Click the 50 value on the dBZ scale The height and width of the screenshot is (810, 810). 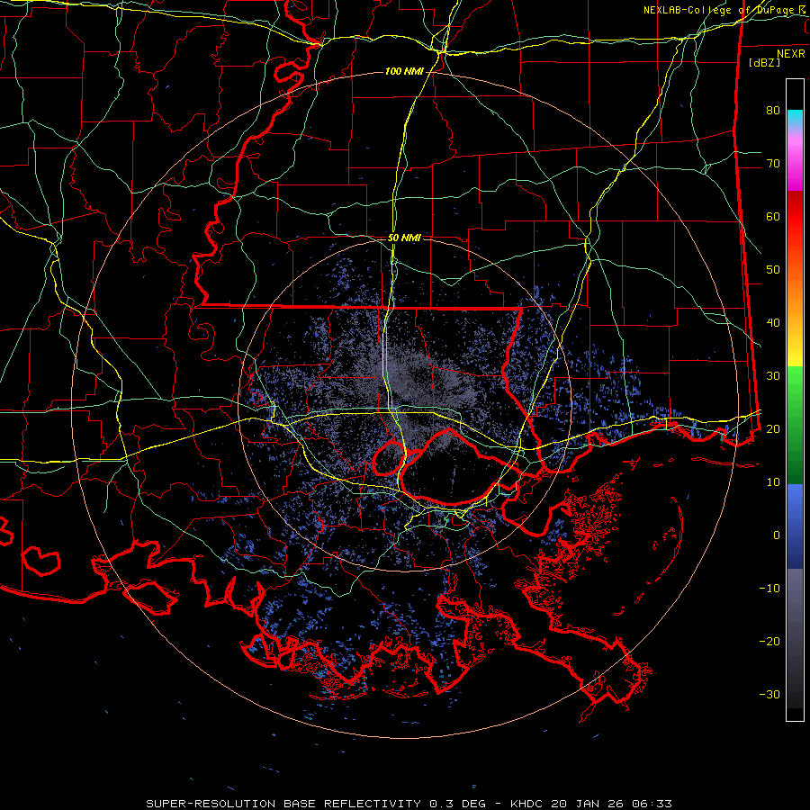773,270
